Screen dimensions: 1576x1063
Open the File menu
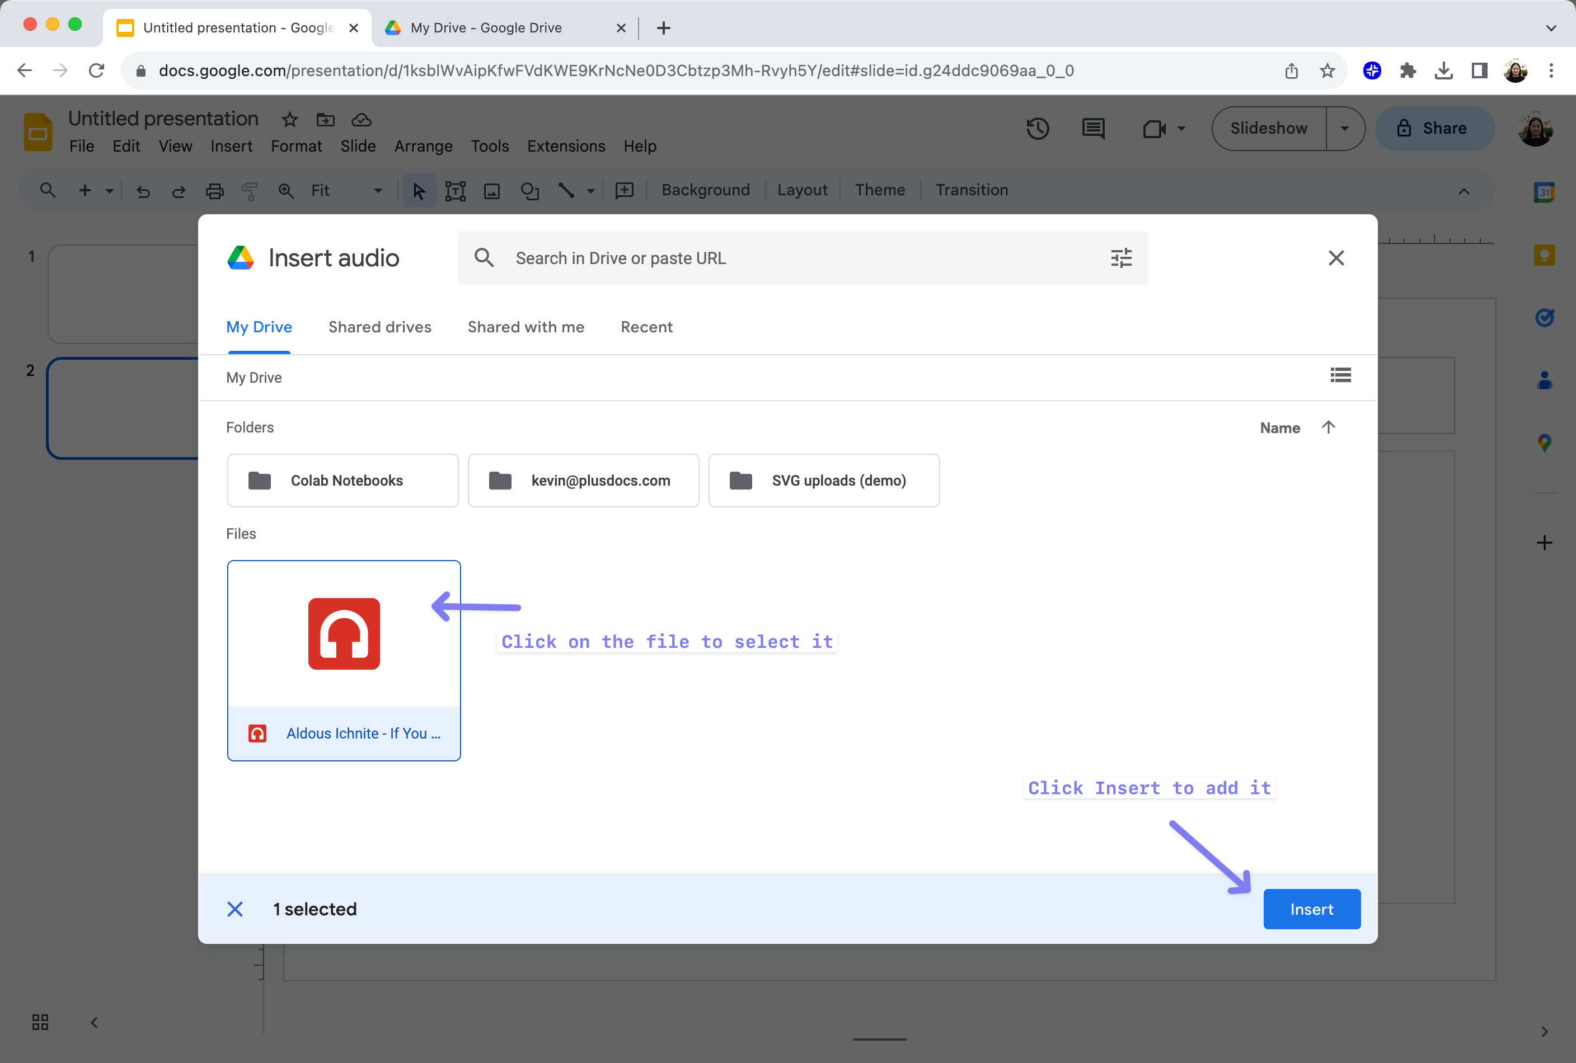(82, 147)
